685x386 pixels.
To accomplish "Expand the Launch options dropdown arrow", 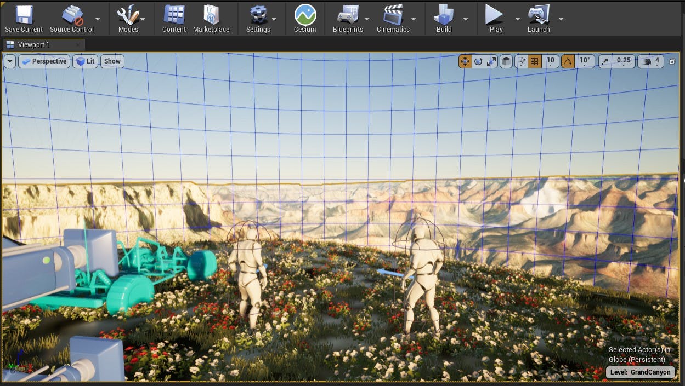I will [561, 19].
